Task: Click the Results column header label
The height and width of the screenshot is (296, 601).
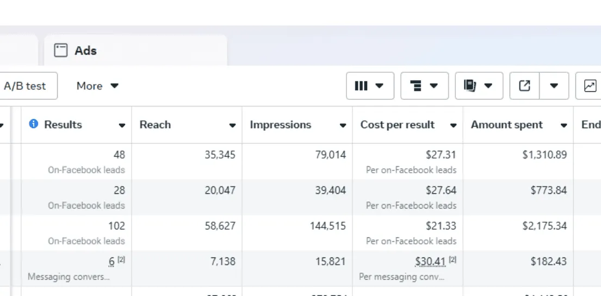Action: tap(63, 125)
